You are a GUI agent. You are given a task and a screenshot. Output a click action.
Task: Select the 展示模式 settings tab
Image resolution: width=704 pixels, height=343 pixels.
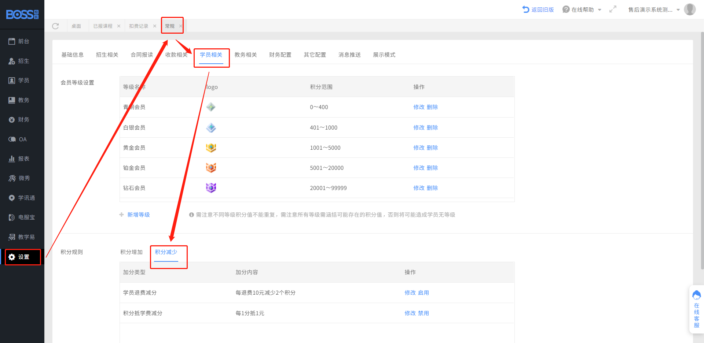[x=384, y=55]
